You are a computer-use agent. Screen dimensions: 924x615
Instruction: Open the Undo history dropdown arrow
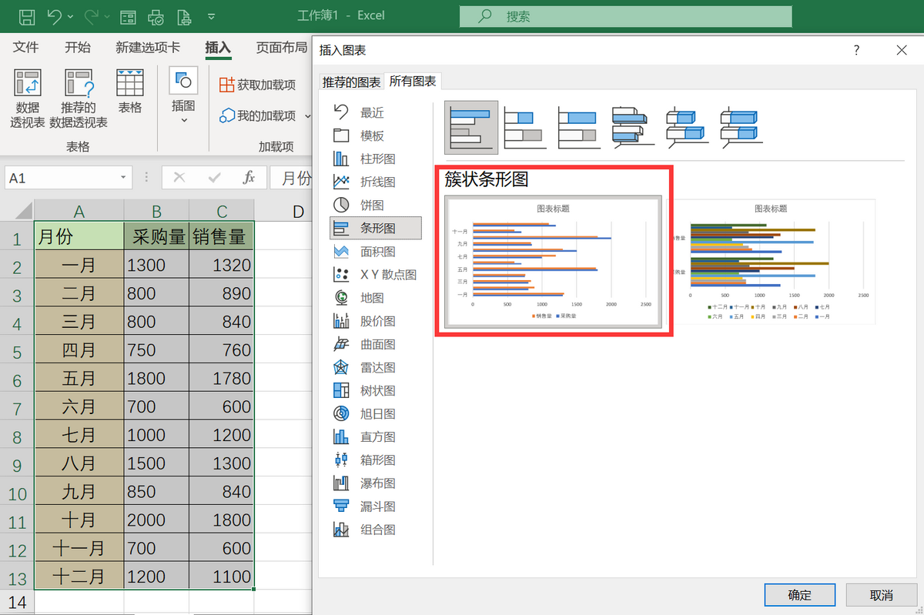point(71,16)
